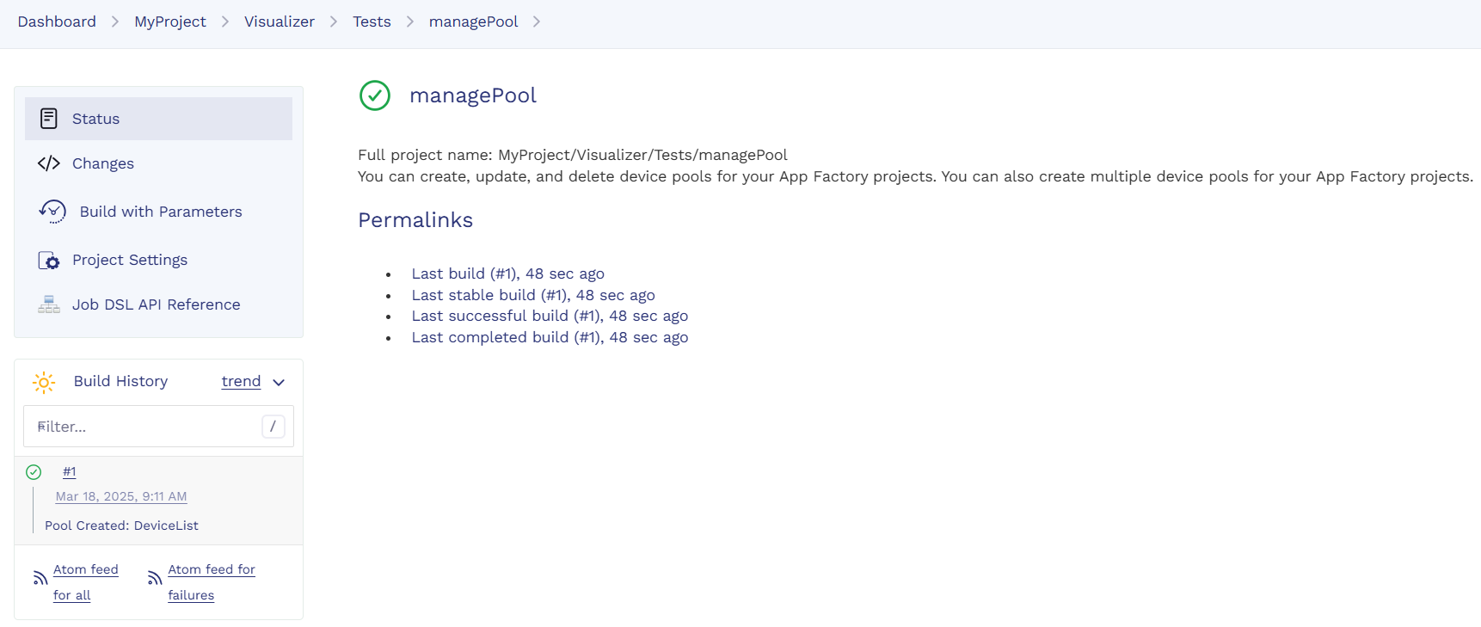
Task: Navigate to Visualizer in breadcrumb
Action: tap(280, 22)
